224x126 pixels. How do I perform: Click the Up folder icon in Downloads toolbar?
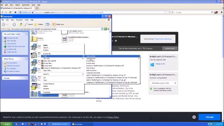21,24
